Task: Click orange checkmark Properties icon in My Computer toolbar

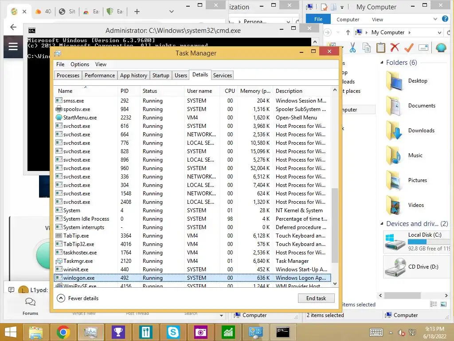Action: pos(409,47)
